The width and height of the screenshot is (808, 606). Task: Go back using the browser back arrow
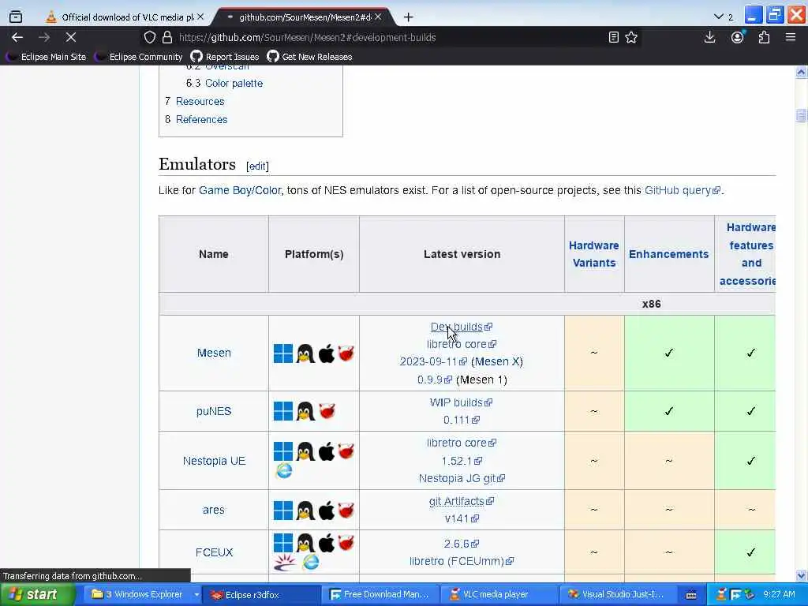[17, 37]
